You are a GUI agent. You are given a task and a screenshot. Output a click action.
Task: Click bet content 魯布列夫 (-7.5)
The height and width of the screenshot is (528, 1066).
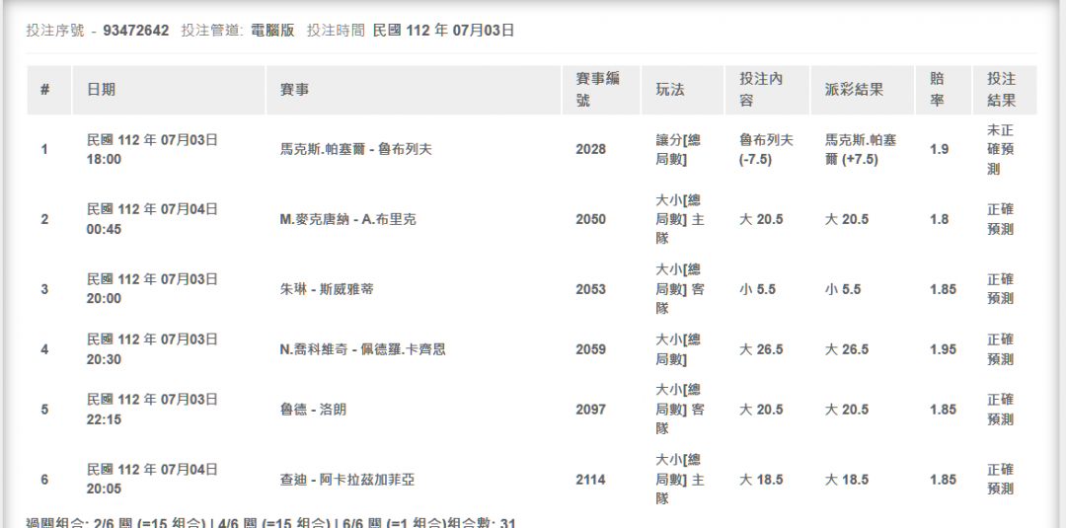(766, 149)
